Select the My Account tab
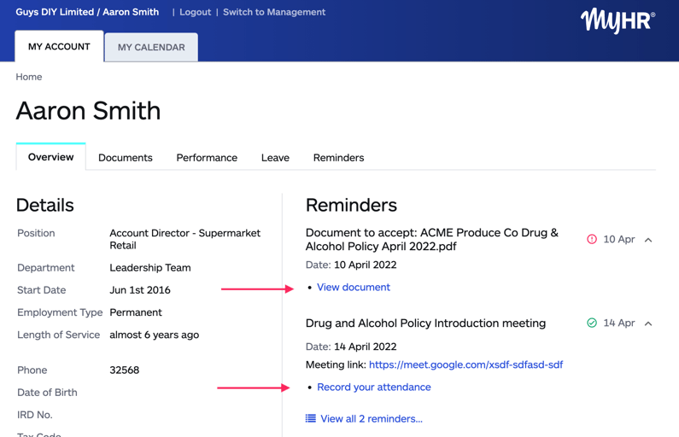 [x=59, y=46]
